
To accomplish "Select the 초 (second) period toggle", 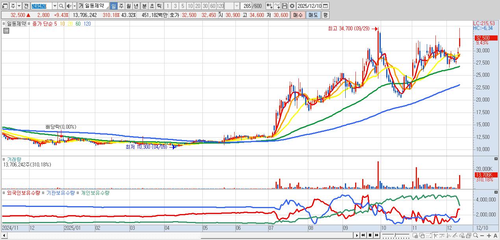I will click(152, 6).
